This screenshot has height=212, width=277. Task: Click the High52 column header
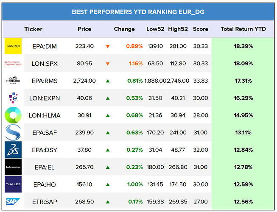pyautogui.click(x=178, y=29)
